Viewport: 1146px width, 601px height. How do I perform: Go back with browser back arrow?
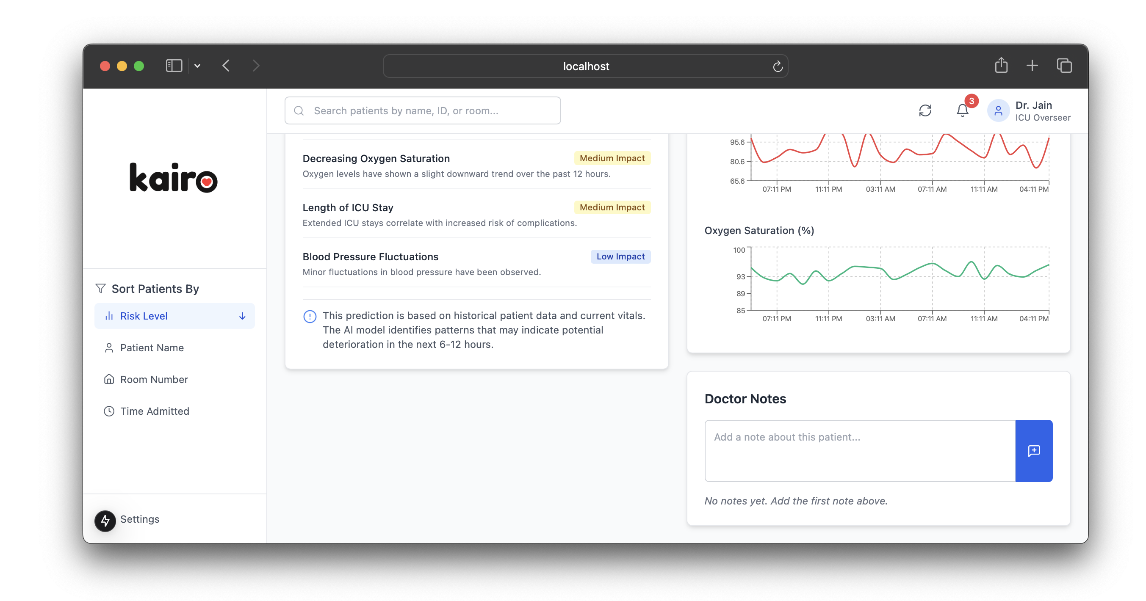pyautogui.click(x=226, y=66)
